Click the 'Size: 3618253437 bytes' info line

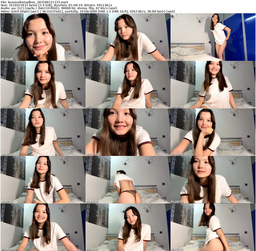point(56,5)
